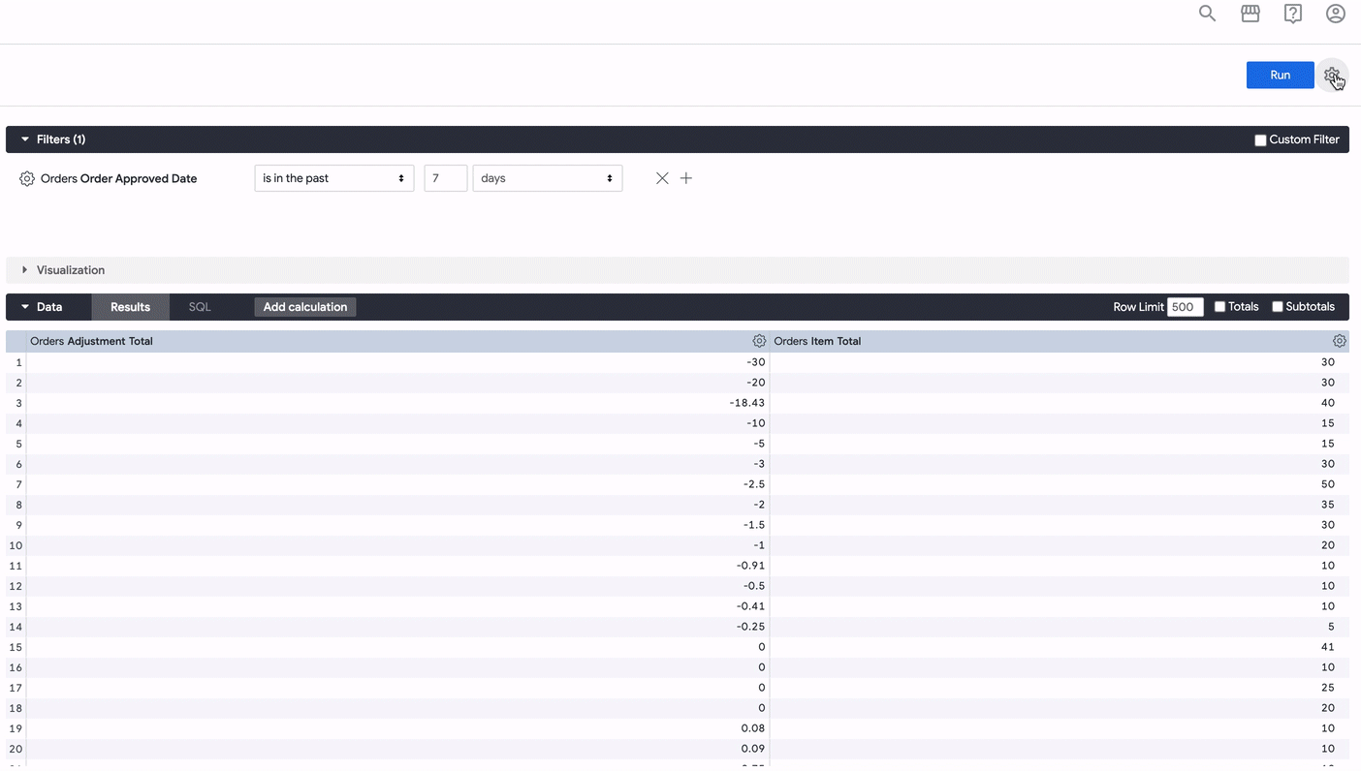
Task: Open the user account profile icon
Action: pos(1336,14)
